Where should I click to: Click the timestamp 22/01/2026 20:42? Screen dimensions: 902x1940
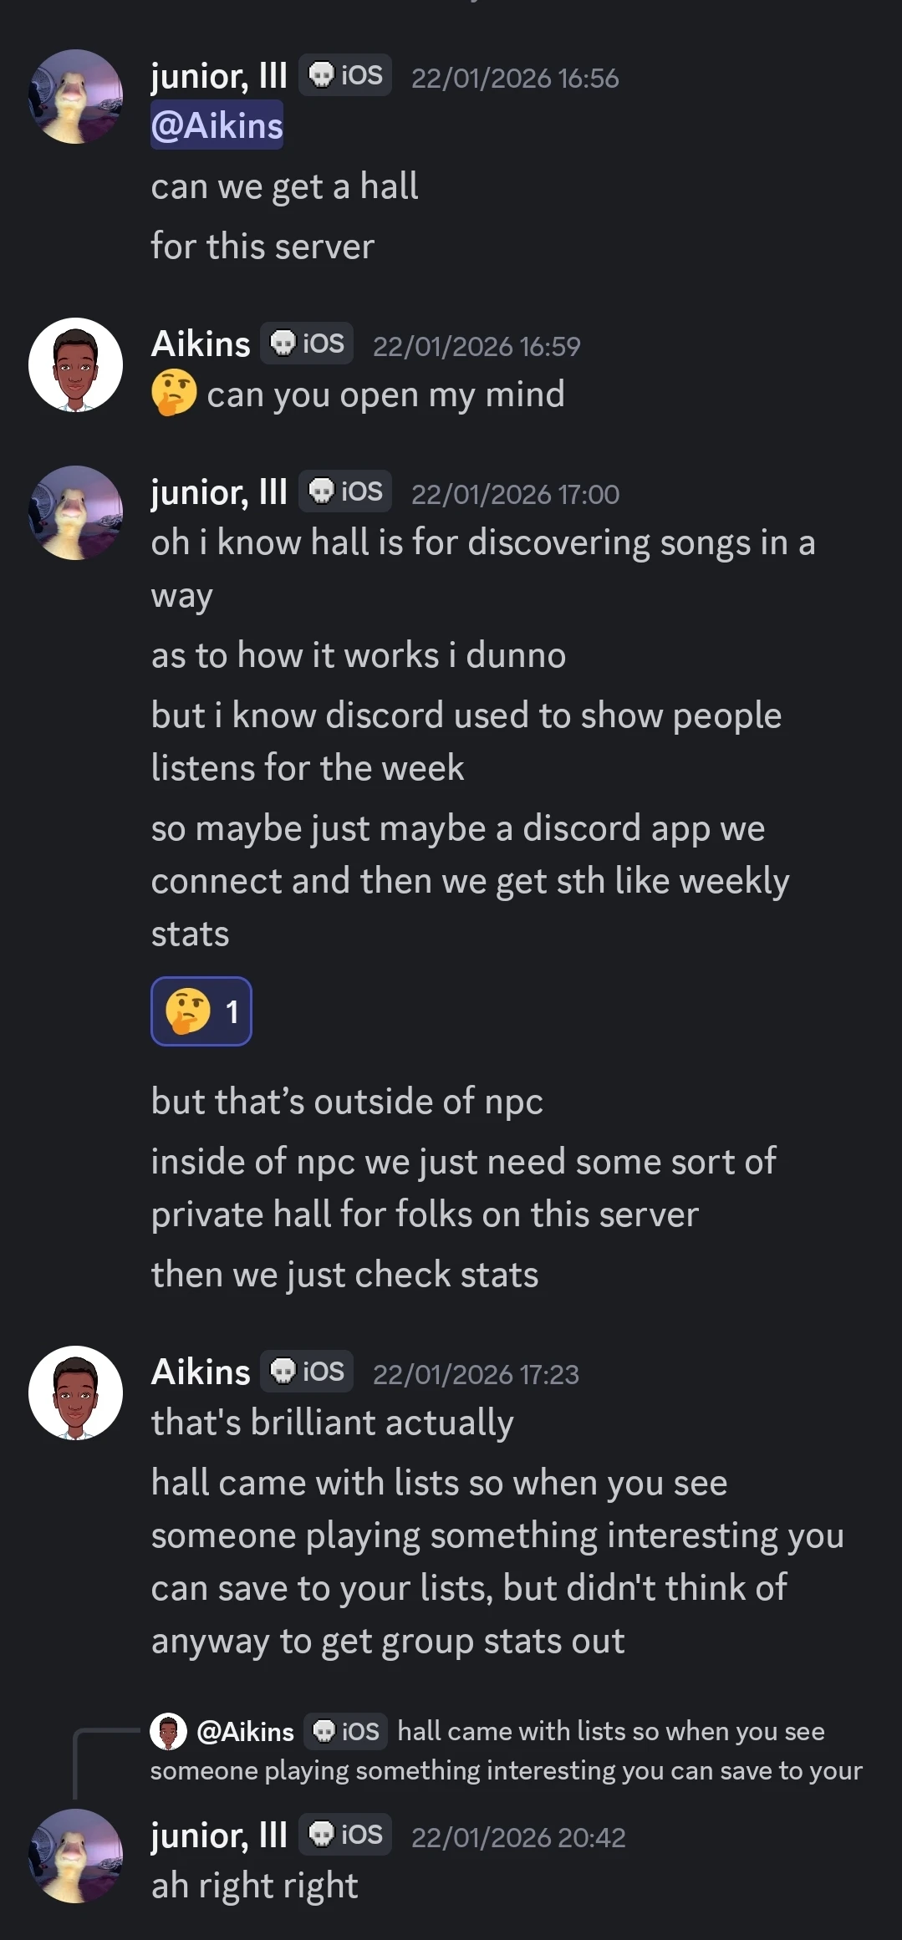(x=518, y=1837)
